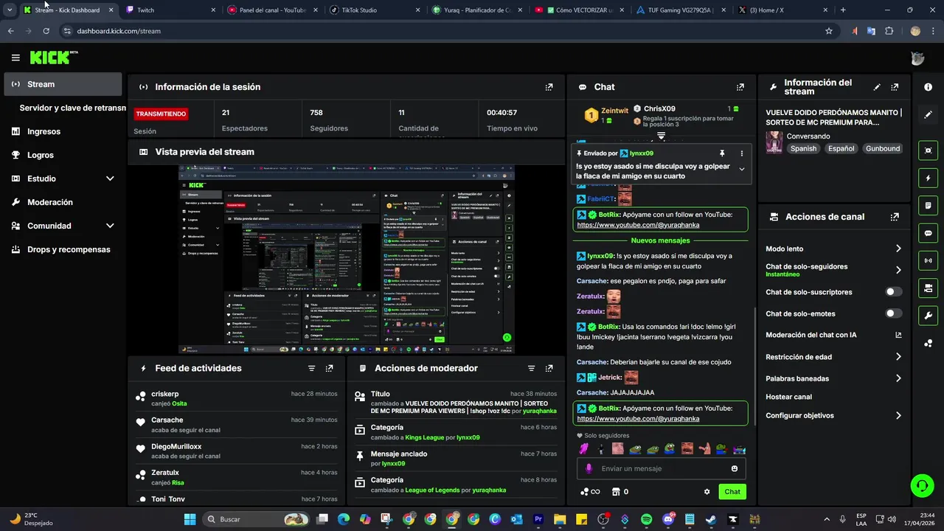Toggle the wrench widget in the right sidebar

point(928,316)
